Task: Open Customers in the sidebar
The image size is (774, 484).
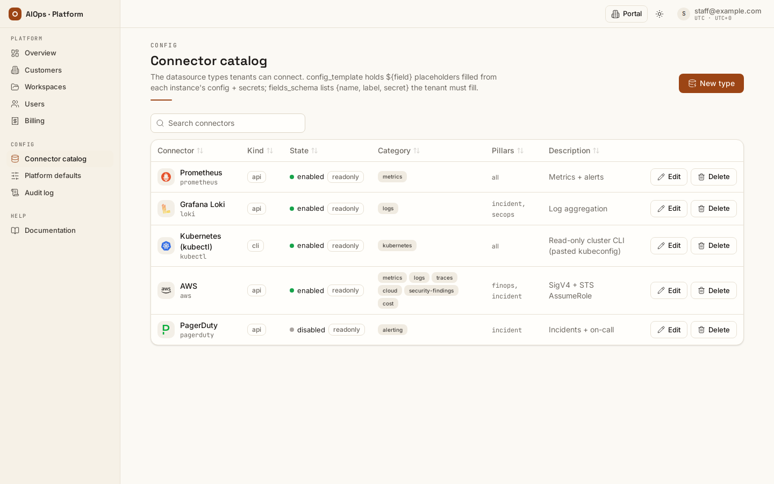Action: [60, 70]
